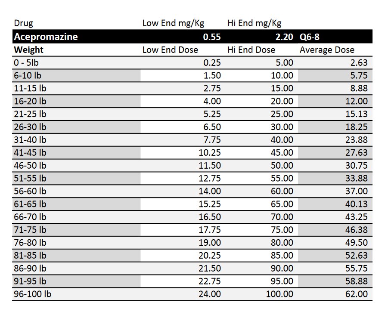391x312 pixels.
Task: Select the Q6-8 frequency cell
Action: (310, 37)
